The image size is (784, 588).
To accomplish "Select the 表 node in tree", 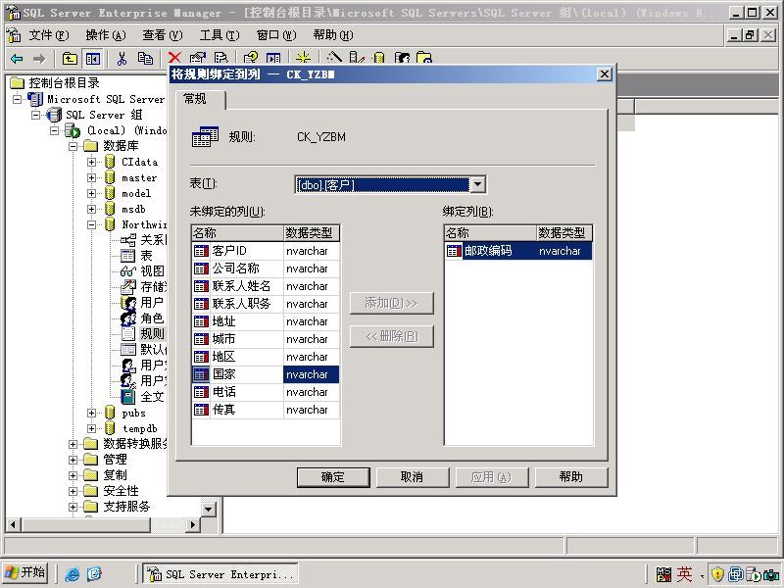I will 146,256.
